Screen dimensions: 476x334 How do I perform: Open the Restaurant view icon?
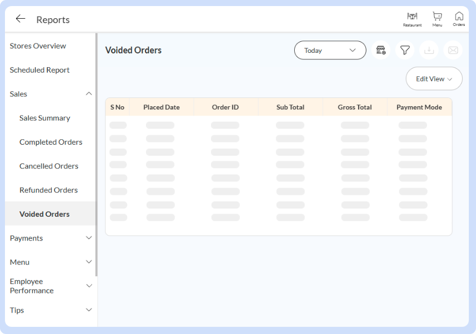pos(412,19)
